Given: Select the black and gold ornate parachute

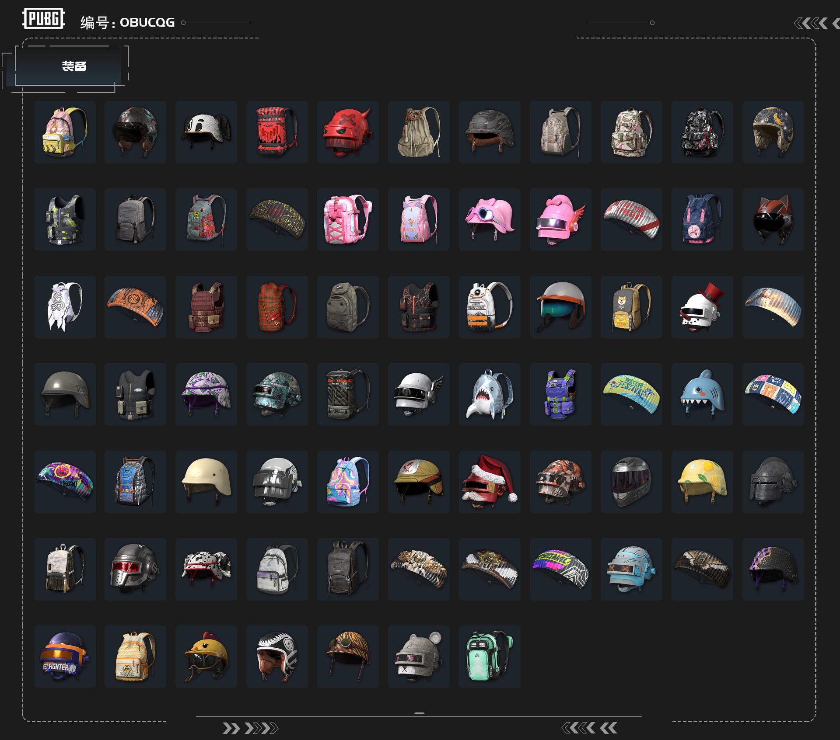Looking at the screenshot, I should (277, 219).
